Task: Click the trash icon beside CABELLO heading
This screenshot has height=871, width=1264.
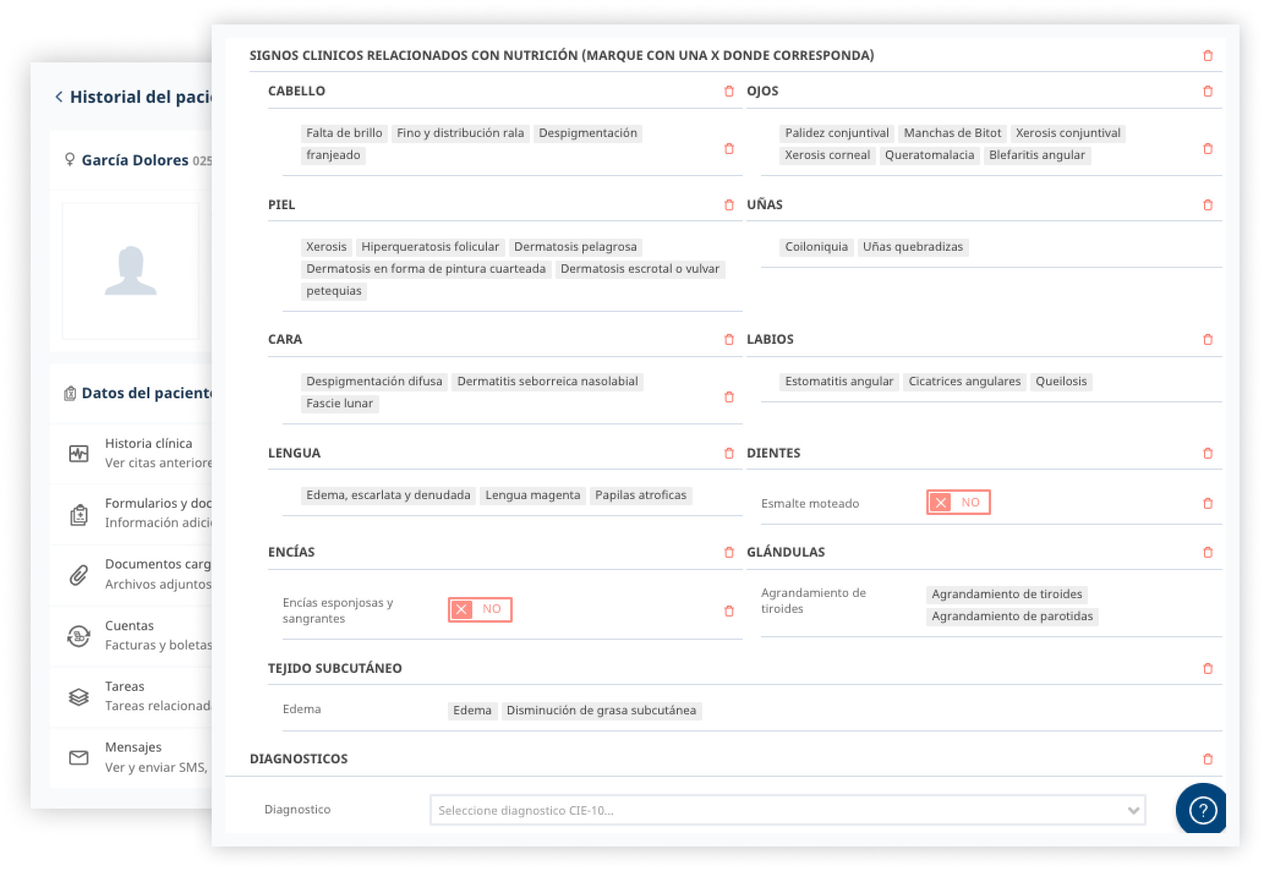Action: point(729,91)
